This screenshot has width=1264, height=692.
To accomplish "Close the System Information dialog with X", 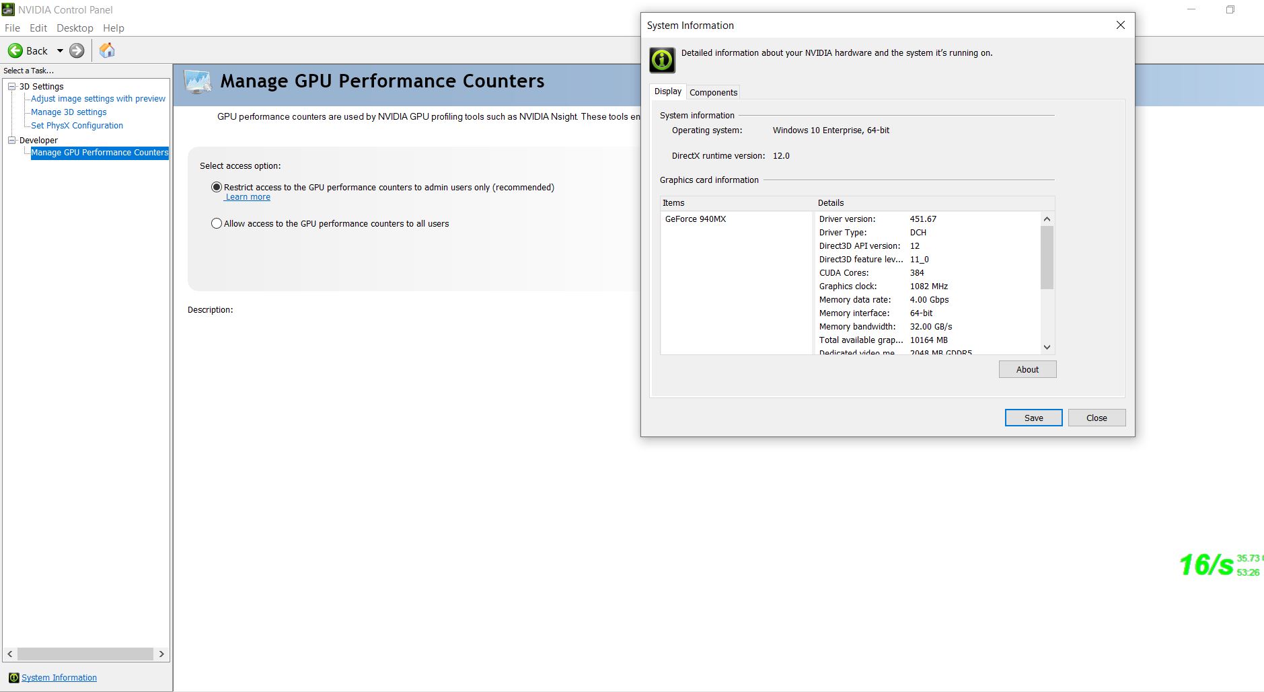I will tap(1121, 25).
